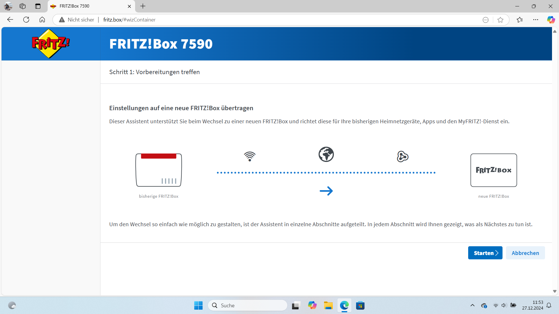Viewport: 559px width, 314px height.
Task: Open the Copilot sidebar icon
Action: (x=551, y=20)
